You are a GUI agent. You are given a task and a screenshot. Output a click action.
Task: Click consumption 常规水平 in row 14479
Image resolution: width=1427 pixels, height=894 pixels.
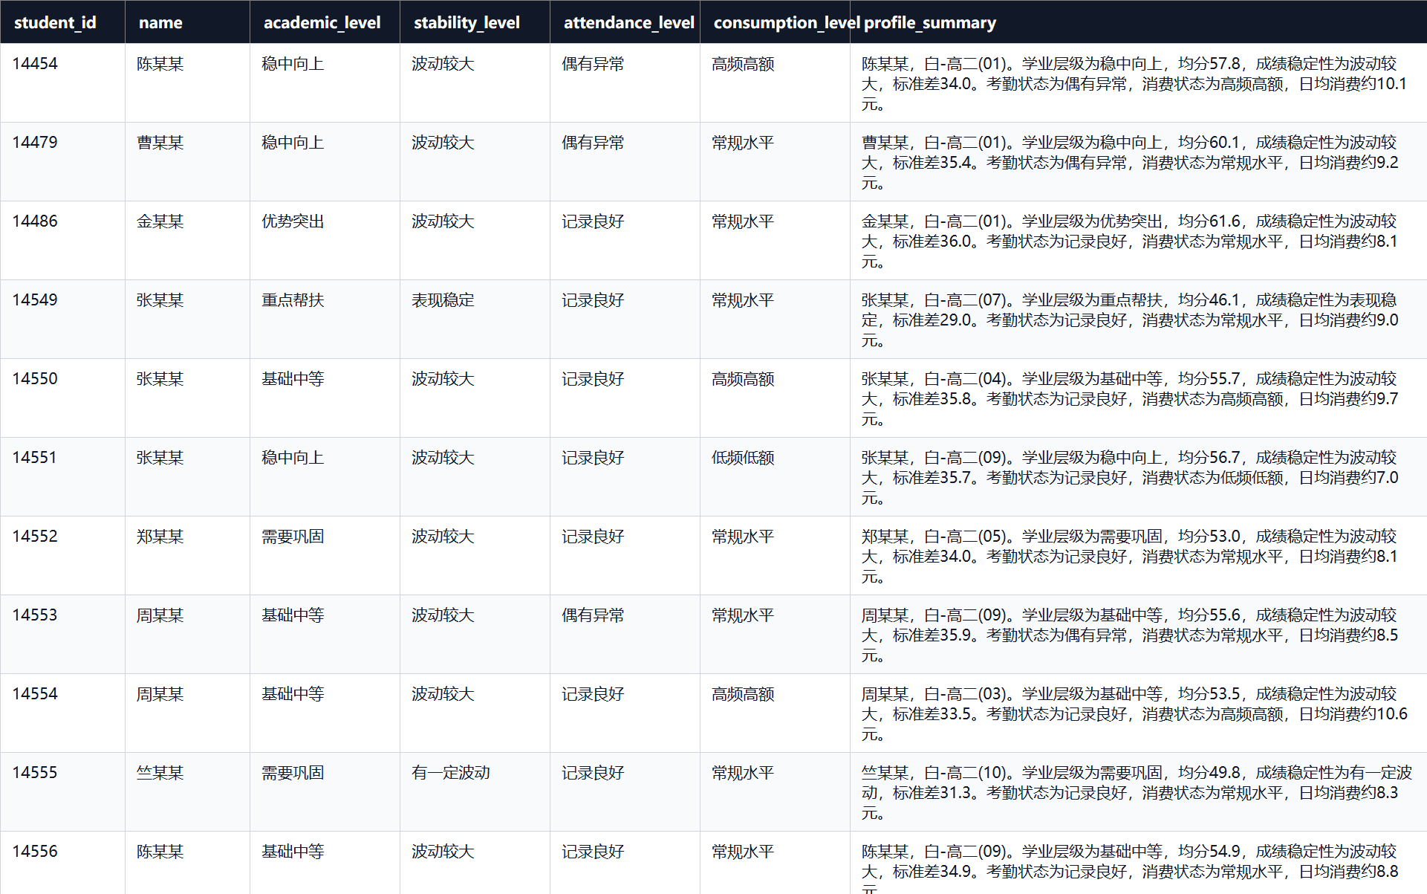click(x=743, y=143)
